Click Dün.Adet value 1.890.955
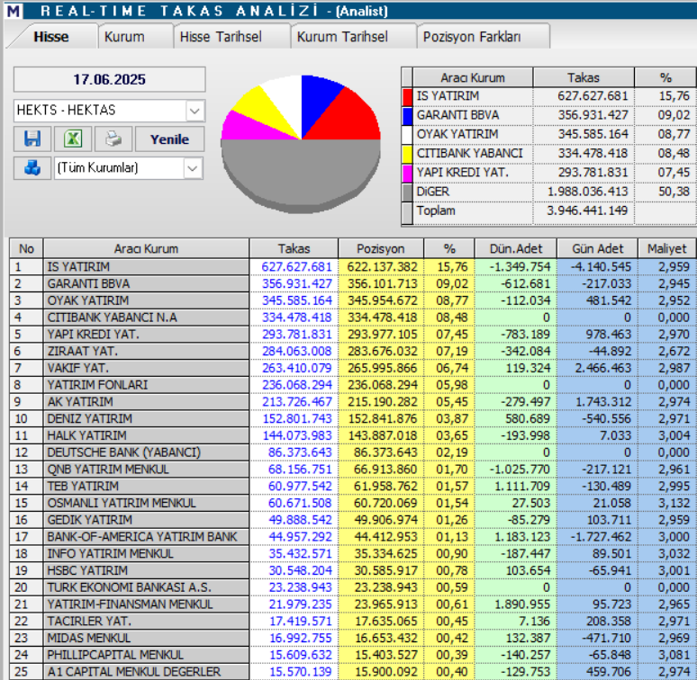697x680 pixels. (x=522, y=604)
